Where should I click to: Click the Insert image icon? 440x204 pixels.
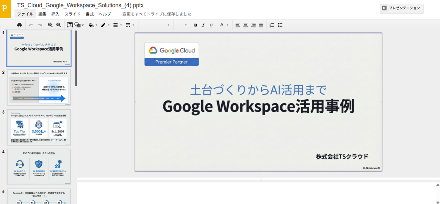(x=78, y=25)
